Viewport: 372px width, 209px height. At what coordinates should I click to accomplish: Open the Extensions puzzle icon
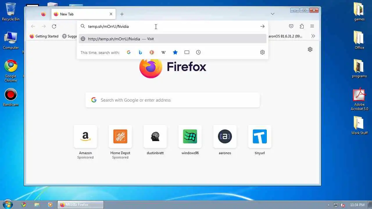coord(302,26)
